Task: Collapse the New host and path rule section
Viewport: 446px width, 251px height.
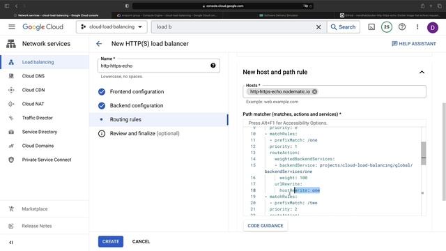Action: (422, 72)
